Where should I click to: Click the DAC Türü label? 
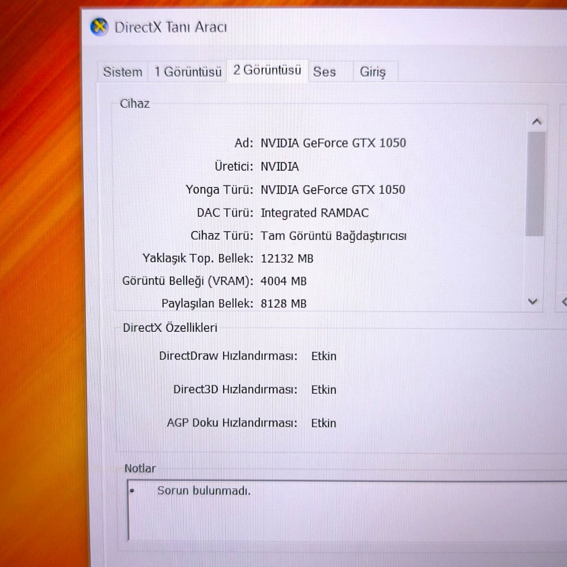(x=225, y=213)
